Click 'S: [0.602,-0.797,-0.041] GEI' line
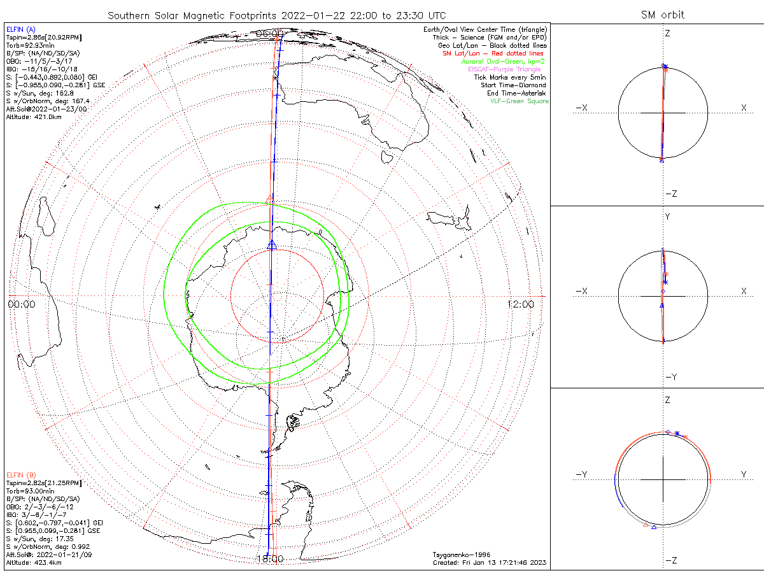This screenshot has height=573, width=764. tap(54, 523)
